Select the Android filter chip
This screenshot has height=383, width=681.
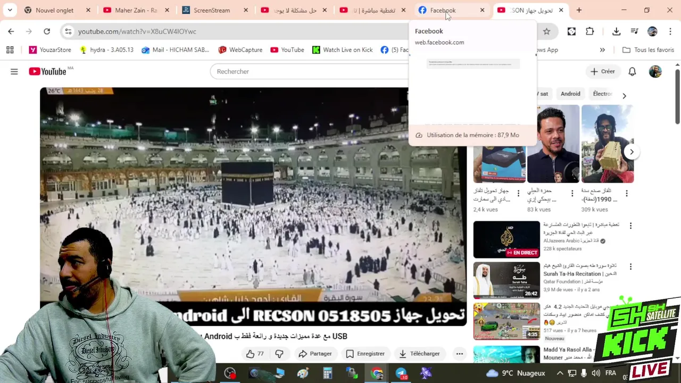click(x=570, y=94)
